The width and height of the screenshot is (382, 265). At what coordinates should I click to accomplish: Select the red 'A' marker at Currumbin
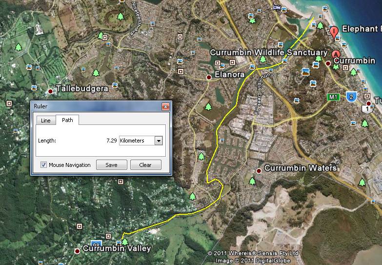336,54
